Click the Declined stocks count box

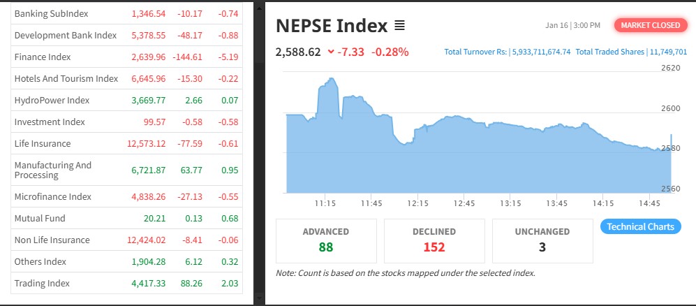tap(434, 240)
